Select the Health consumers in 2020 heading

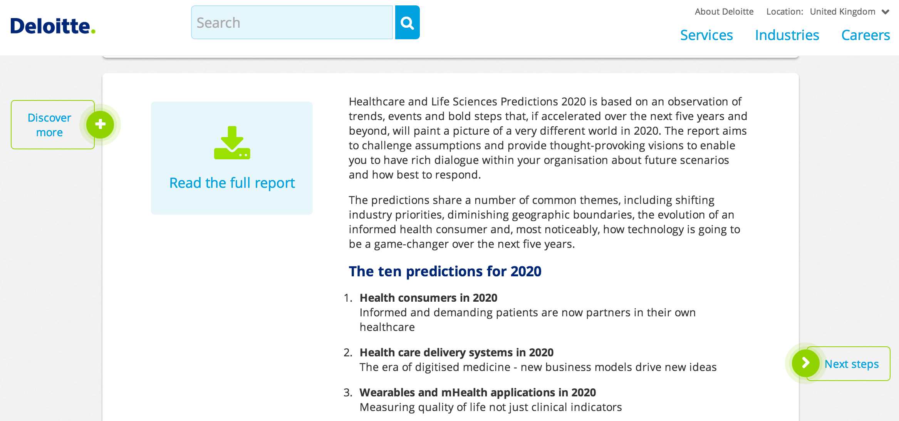428,298
